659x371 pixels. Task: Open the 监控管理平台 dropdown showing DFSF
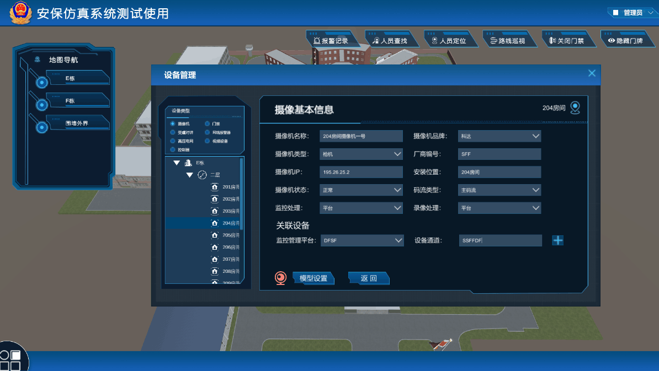point(362,240)
